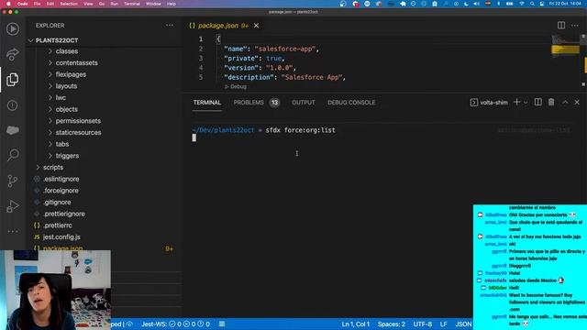This screenshot has height=330, width=587.
Task: Open the Terminal menu in menu bar
Action: [x=132, y=4]
